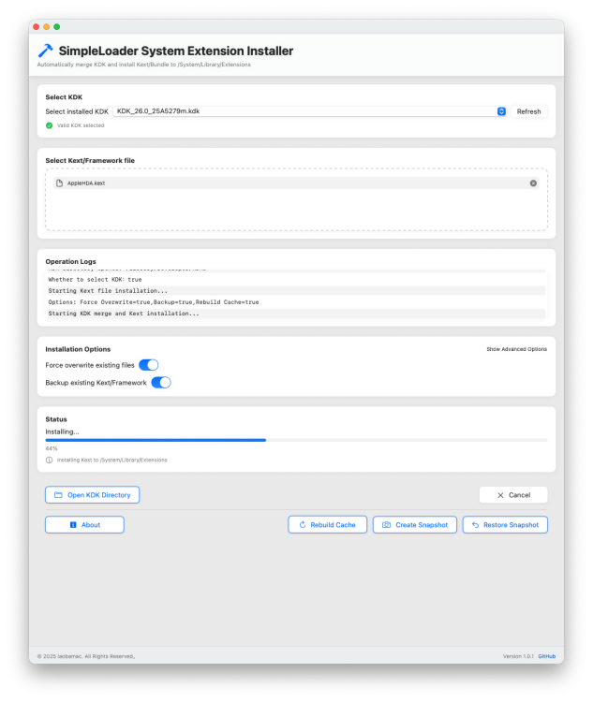Click the green valid KDK checkmark icon

pyautogui.click(x=50, y=125)
